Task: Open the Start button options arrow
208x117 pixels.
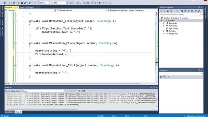Action: (74, 3)
